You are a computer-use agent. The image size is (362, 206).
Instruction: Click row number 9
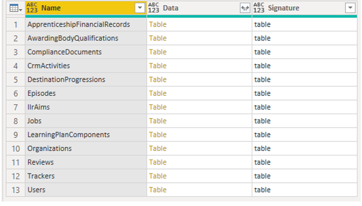click(15, 135)
